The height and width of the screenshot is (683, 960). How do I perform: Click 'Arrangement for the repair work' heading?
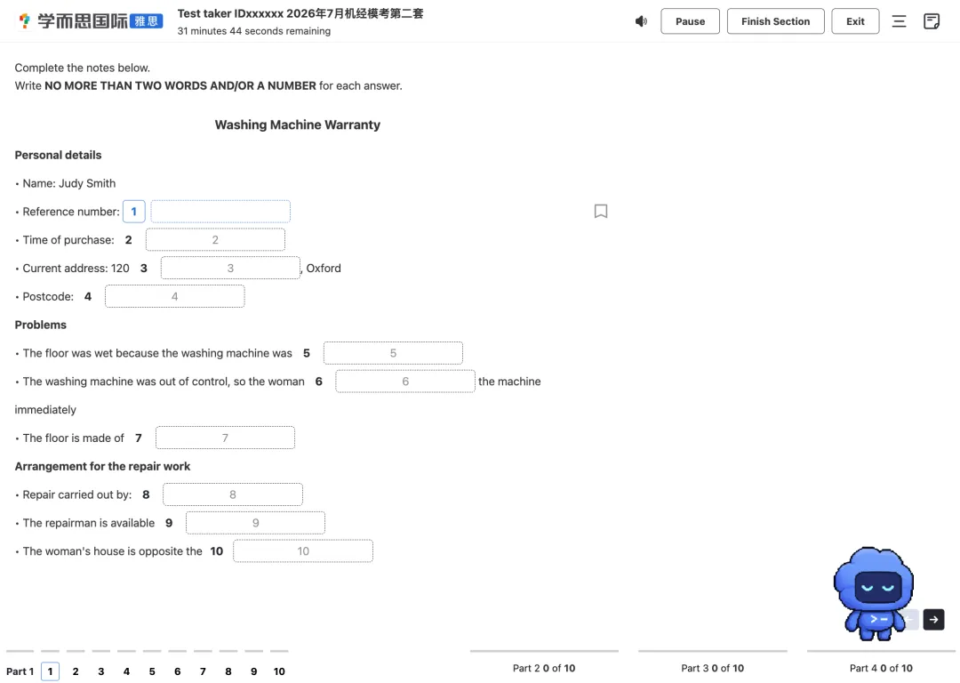coord(102,466)
